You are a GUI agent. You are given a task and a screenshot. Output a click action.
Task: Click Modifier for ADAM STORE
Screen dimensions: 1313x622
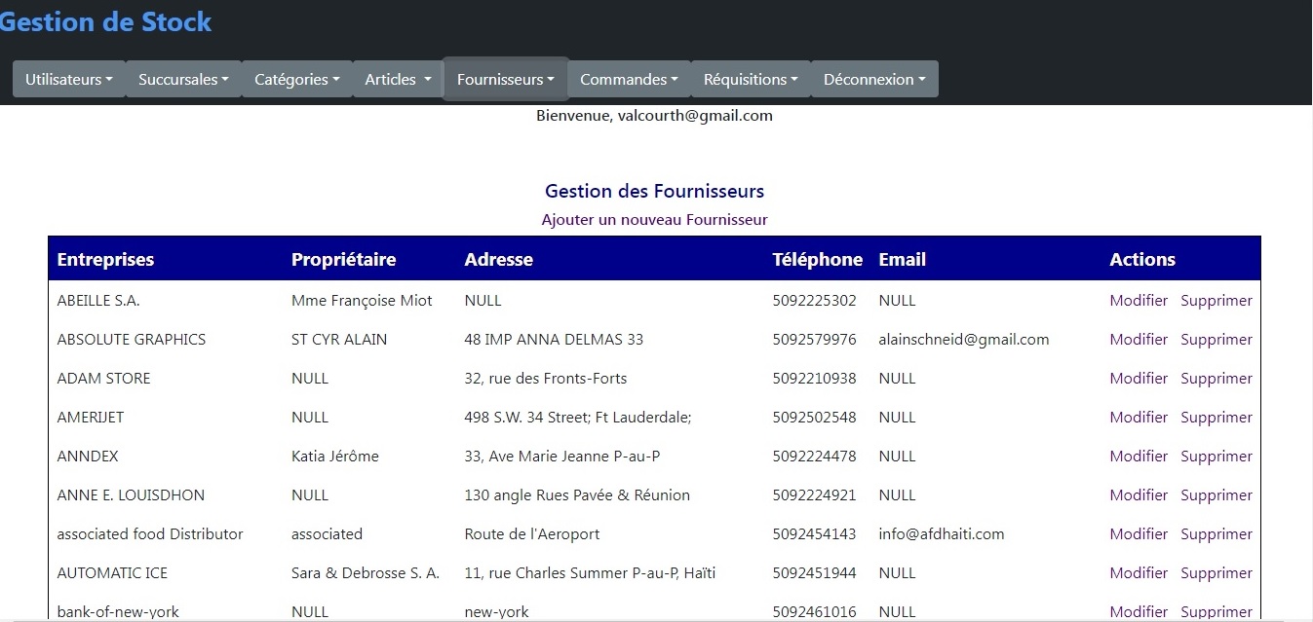coord(1138,379)
